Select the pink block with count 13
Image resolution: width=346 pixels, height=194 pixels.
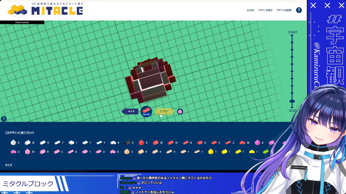pos(27,151)
